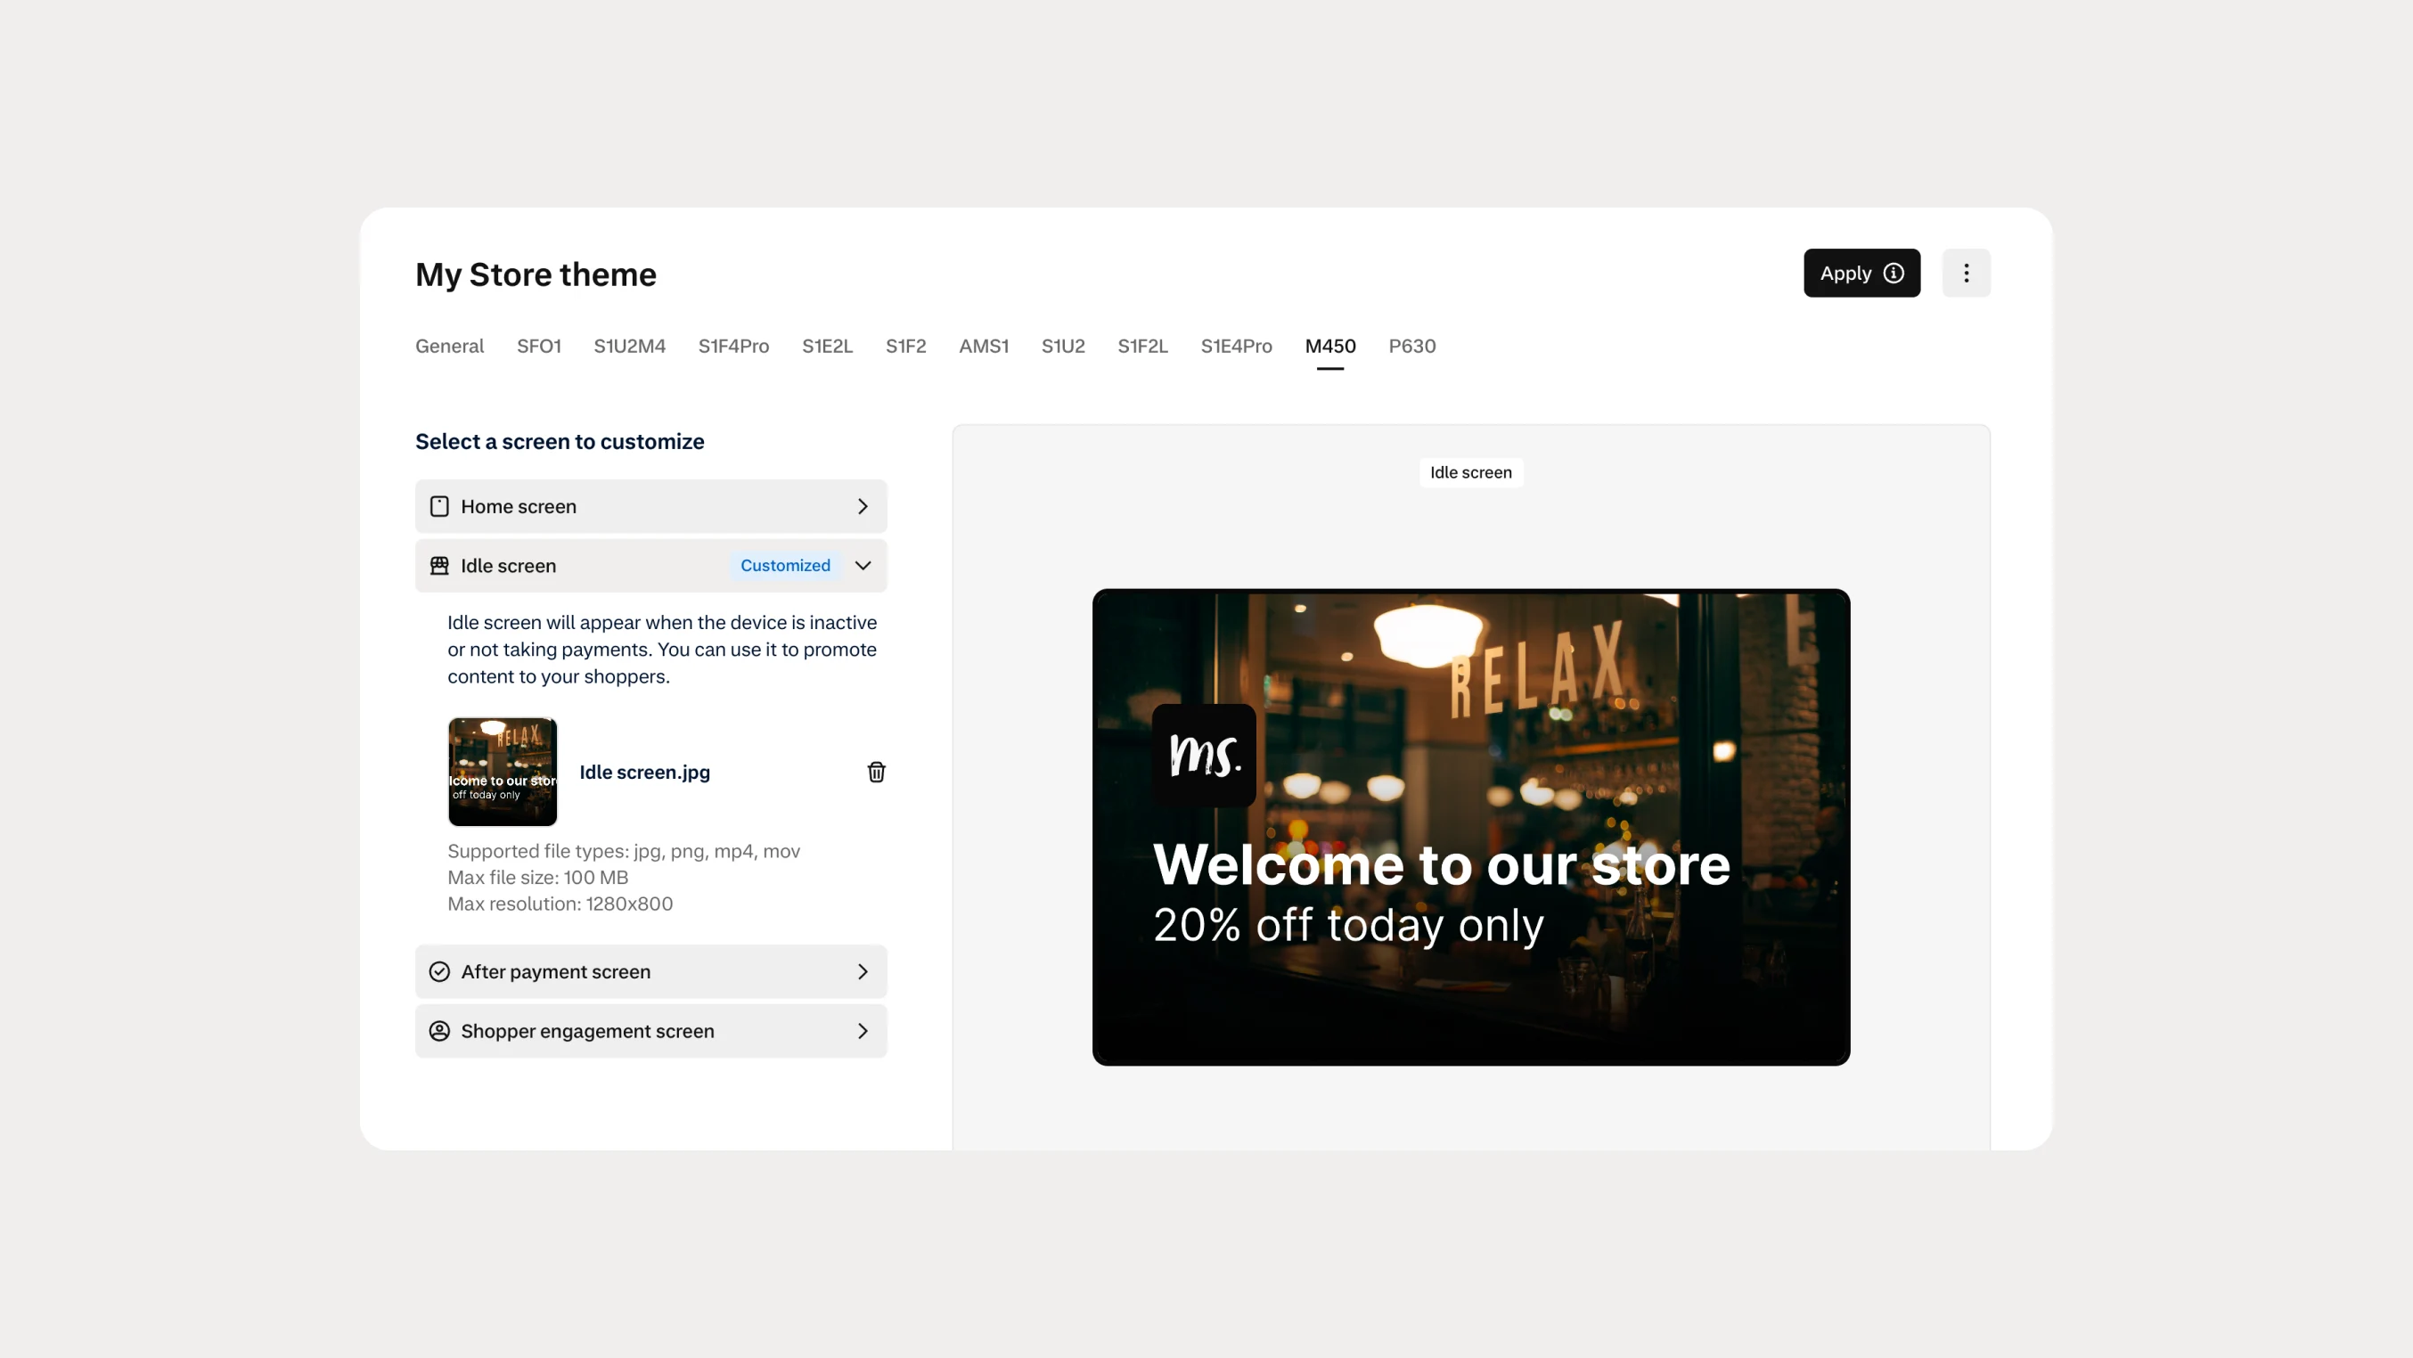Go to the S1F4Pro tab
Image resolution: width=2413 pixels, height=1358 pixels.
coord(733,346)
